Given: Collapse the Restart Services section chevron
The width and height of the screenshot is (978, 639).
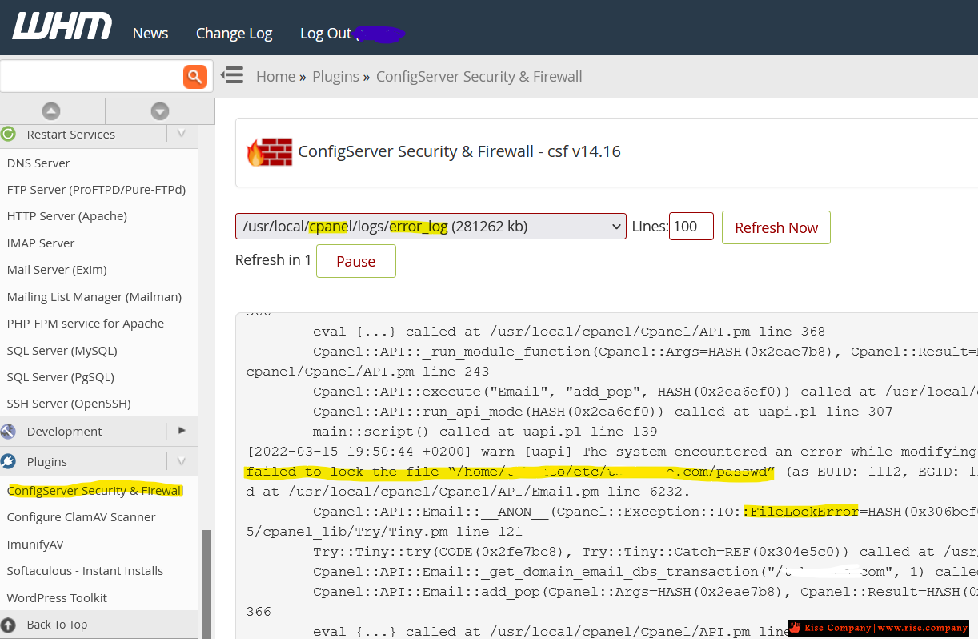Looking at the screenshot, I should click(x=182, y=133).
